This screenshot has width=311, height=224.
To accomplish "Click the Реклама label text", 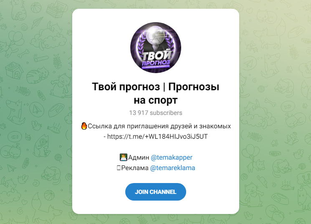I will [135, 168].
